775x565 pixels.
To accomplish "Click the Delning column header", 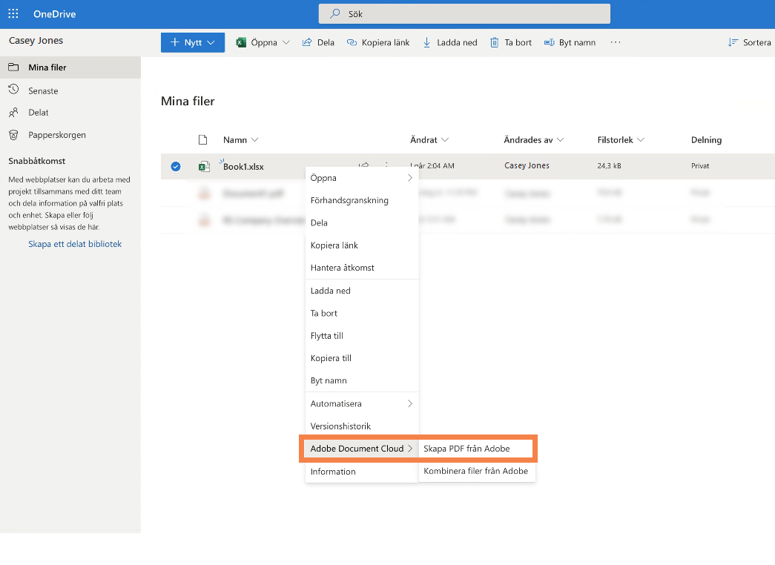I will click(706, 140).
